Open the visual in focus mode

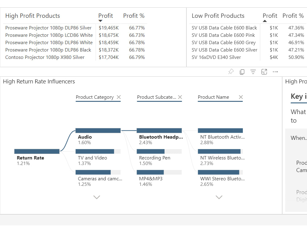coord(264,71)
